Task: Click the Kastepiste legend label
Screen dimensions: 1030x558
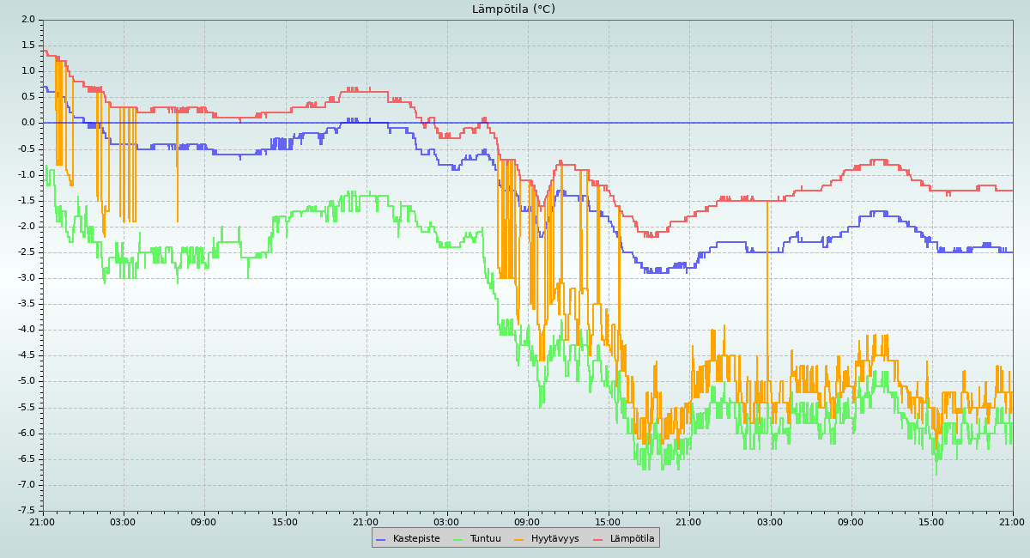Action: [416, 539]
